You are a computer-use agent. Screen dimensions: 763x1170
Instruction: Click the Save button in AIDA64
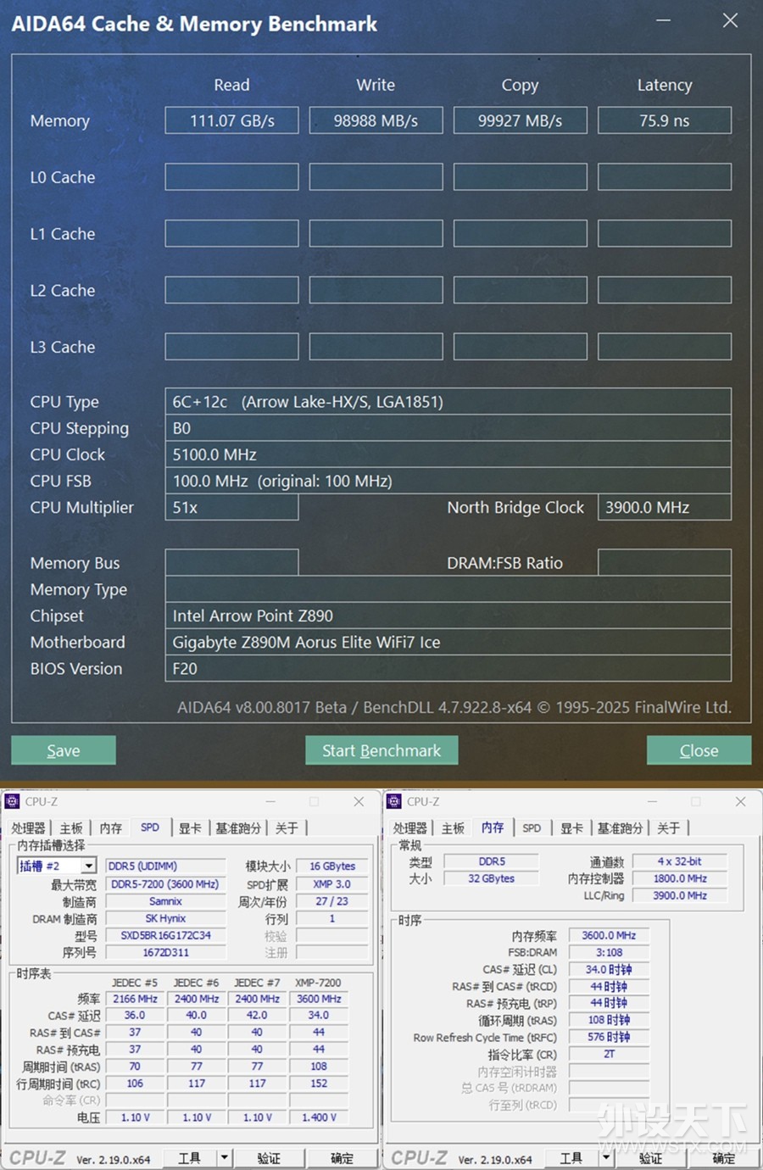[63, 750]
